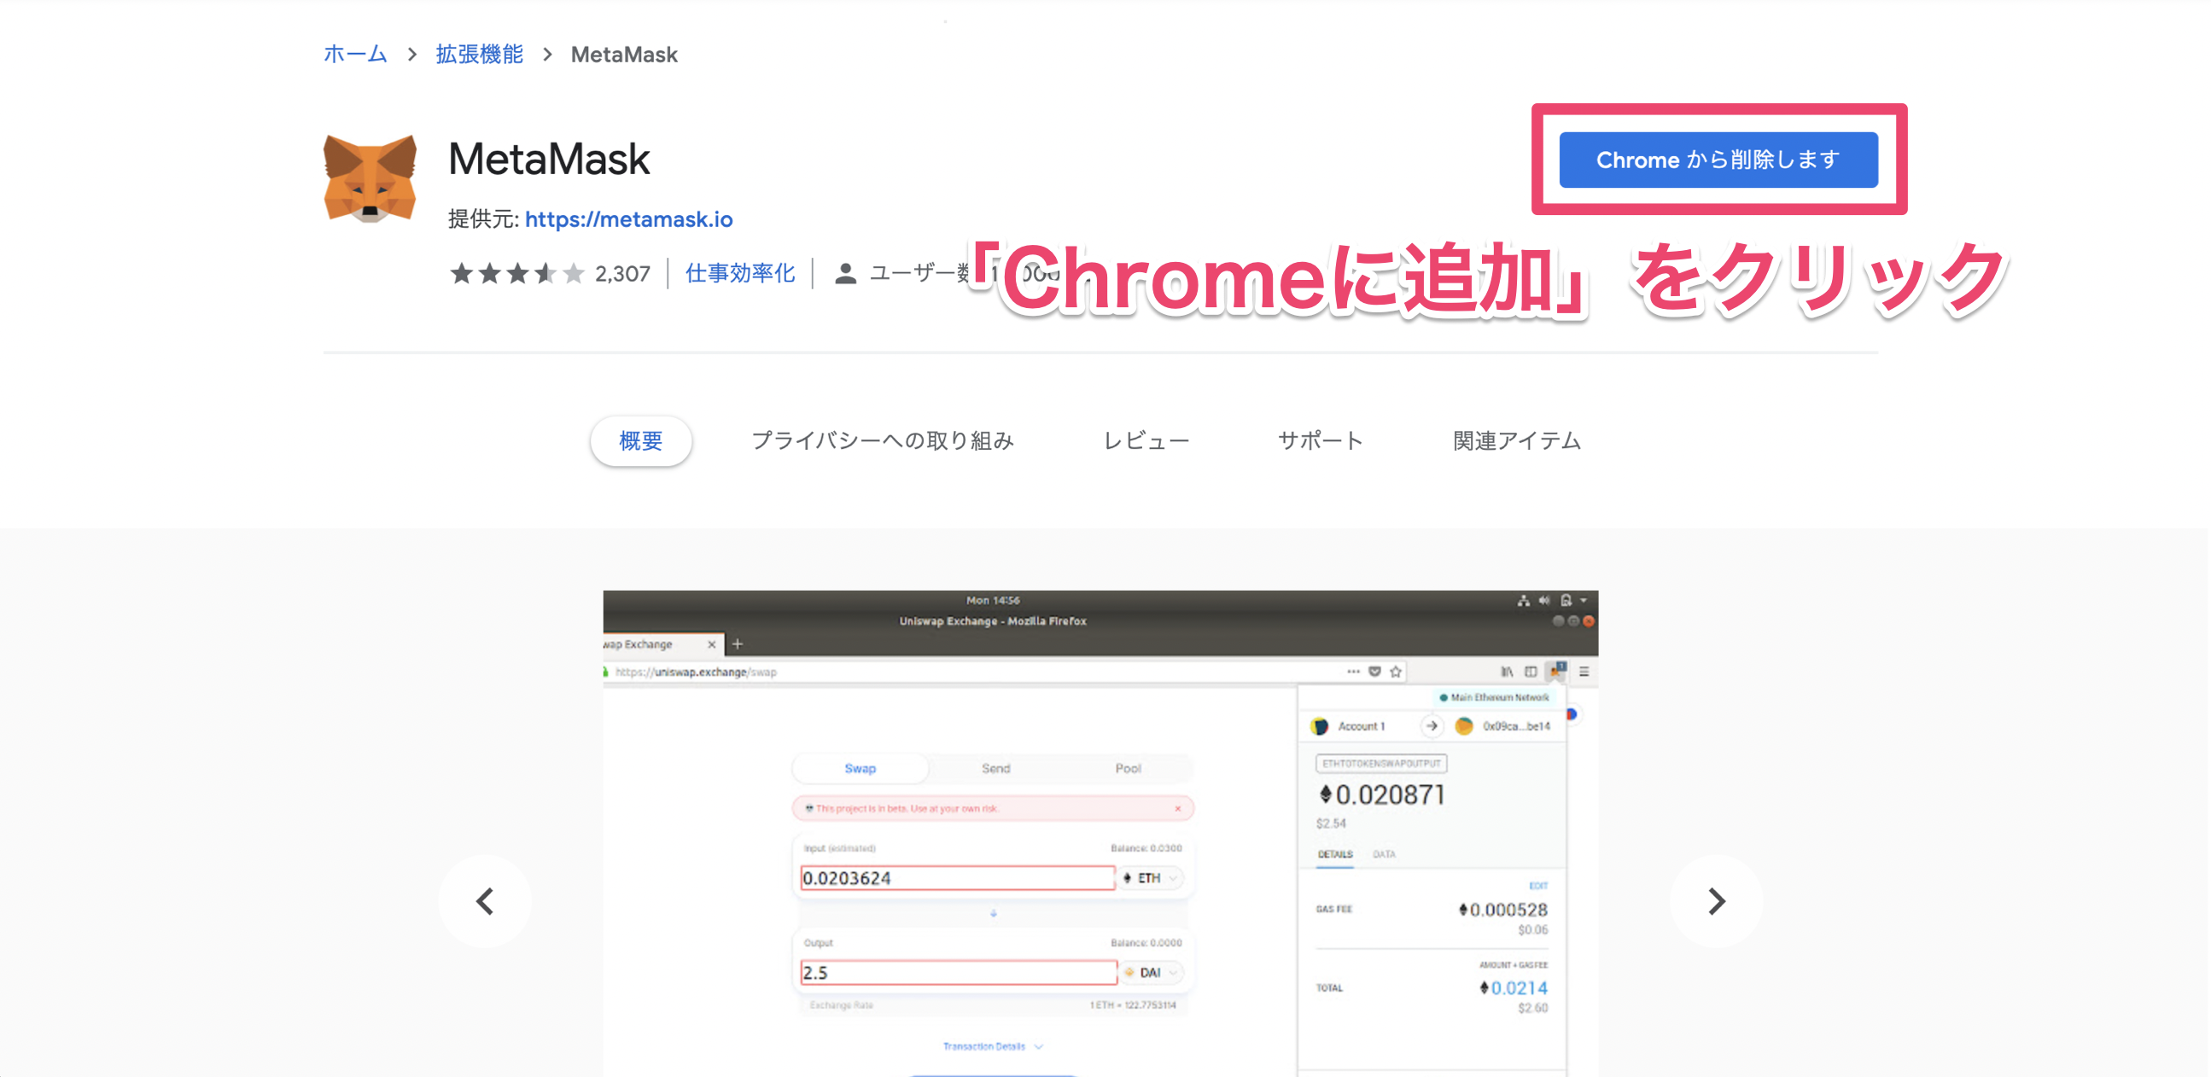Open the ホーム breadcrumb link
The width and height of the screenshot is (2211, 1077).
click(355, 55)
